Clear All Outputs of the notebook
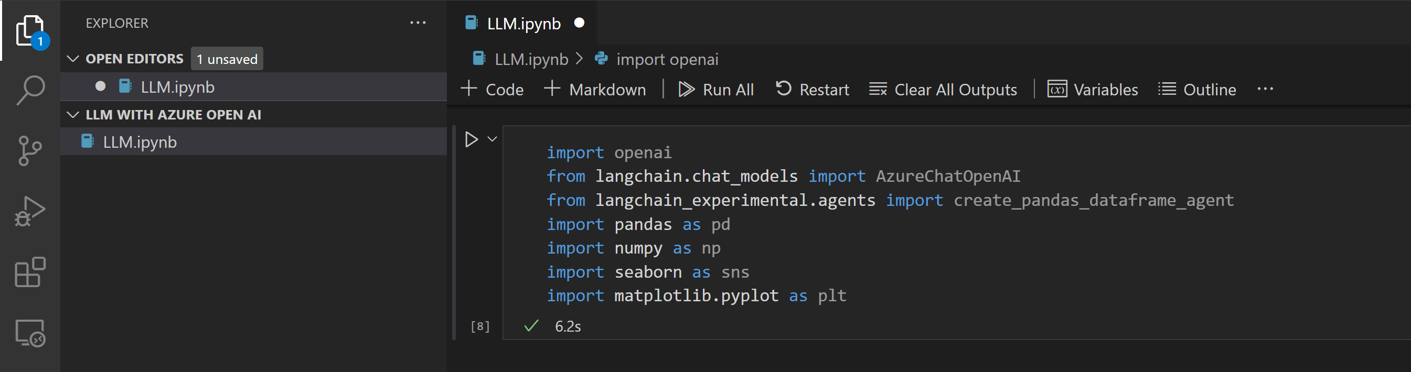The height and width of the screenshot is (372, 1411). (943, 89)
